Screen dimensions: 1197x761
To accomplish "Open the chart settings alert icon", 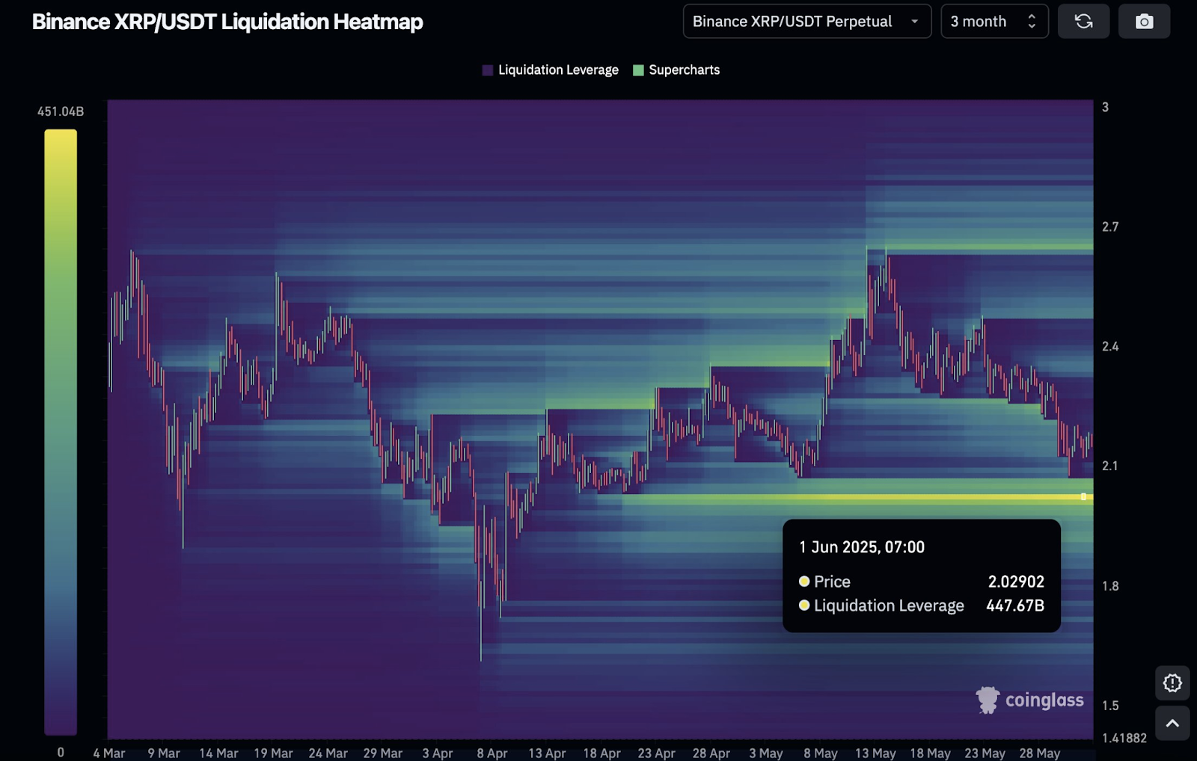I will [1172, 683].
